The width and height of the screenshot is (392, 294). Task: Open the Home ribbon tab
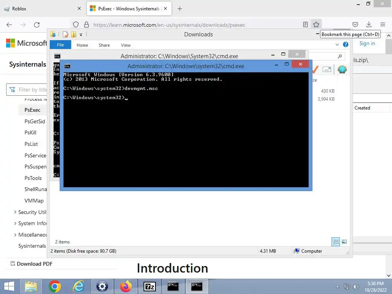(x=82, y=45)
